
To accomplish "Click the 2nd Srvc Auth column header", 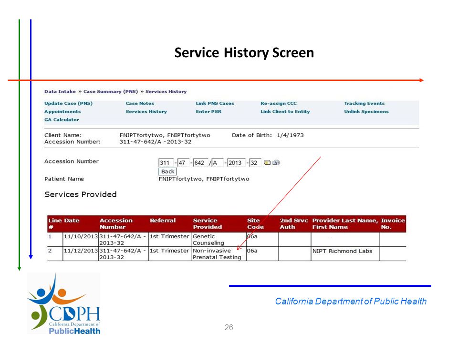I will pyautogui.click(x=294, y=224).
